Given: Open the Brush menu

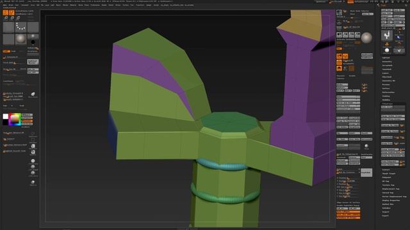Looking at the screenshot, I should click(x=11, y=5).
